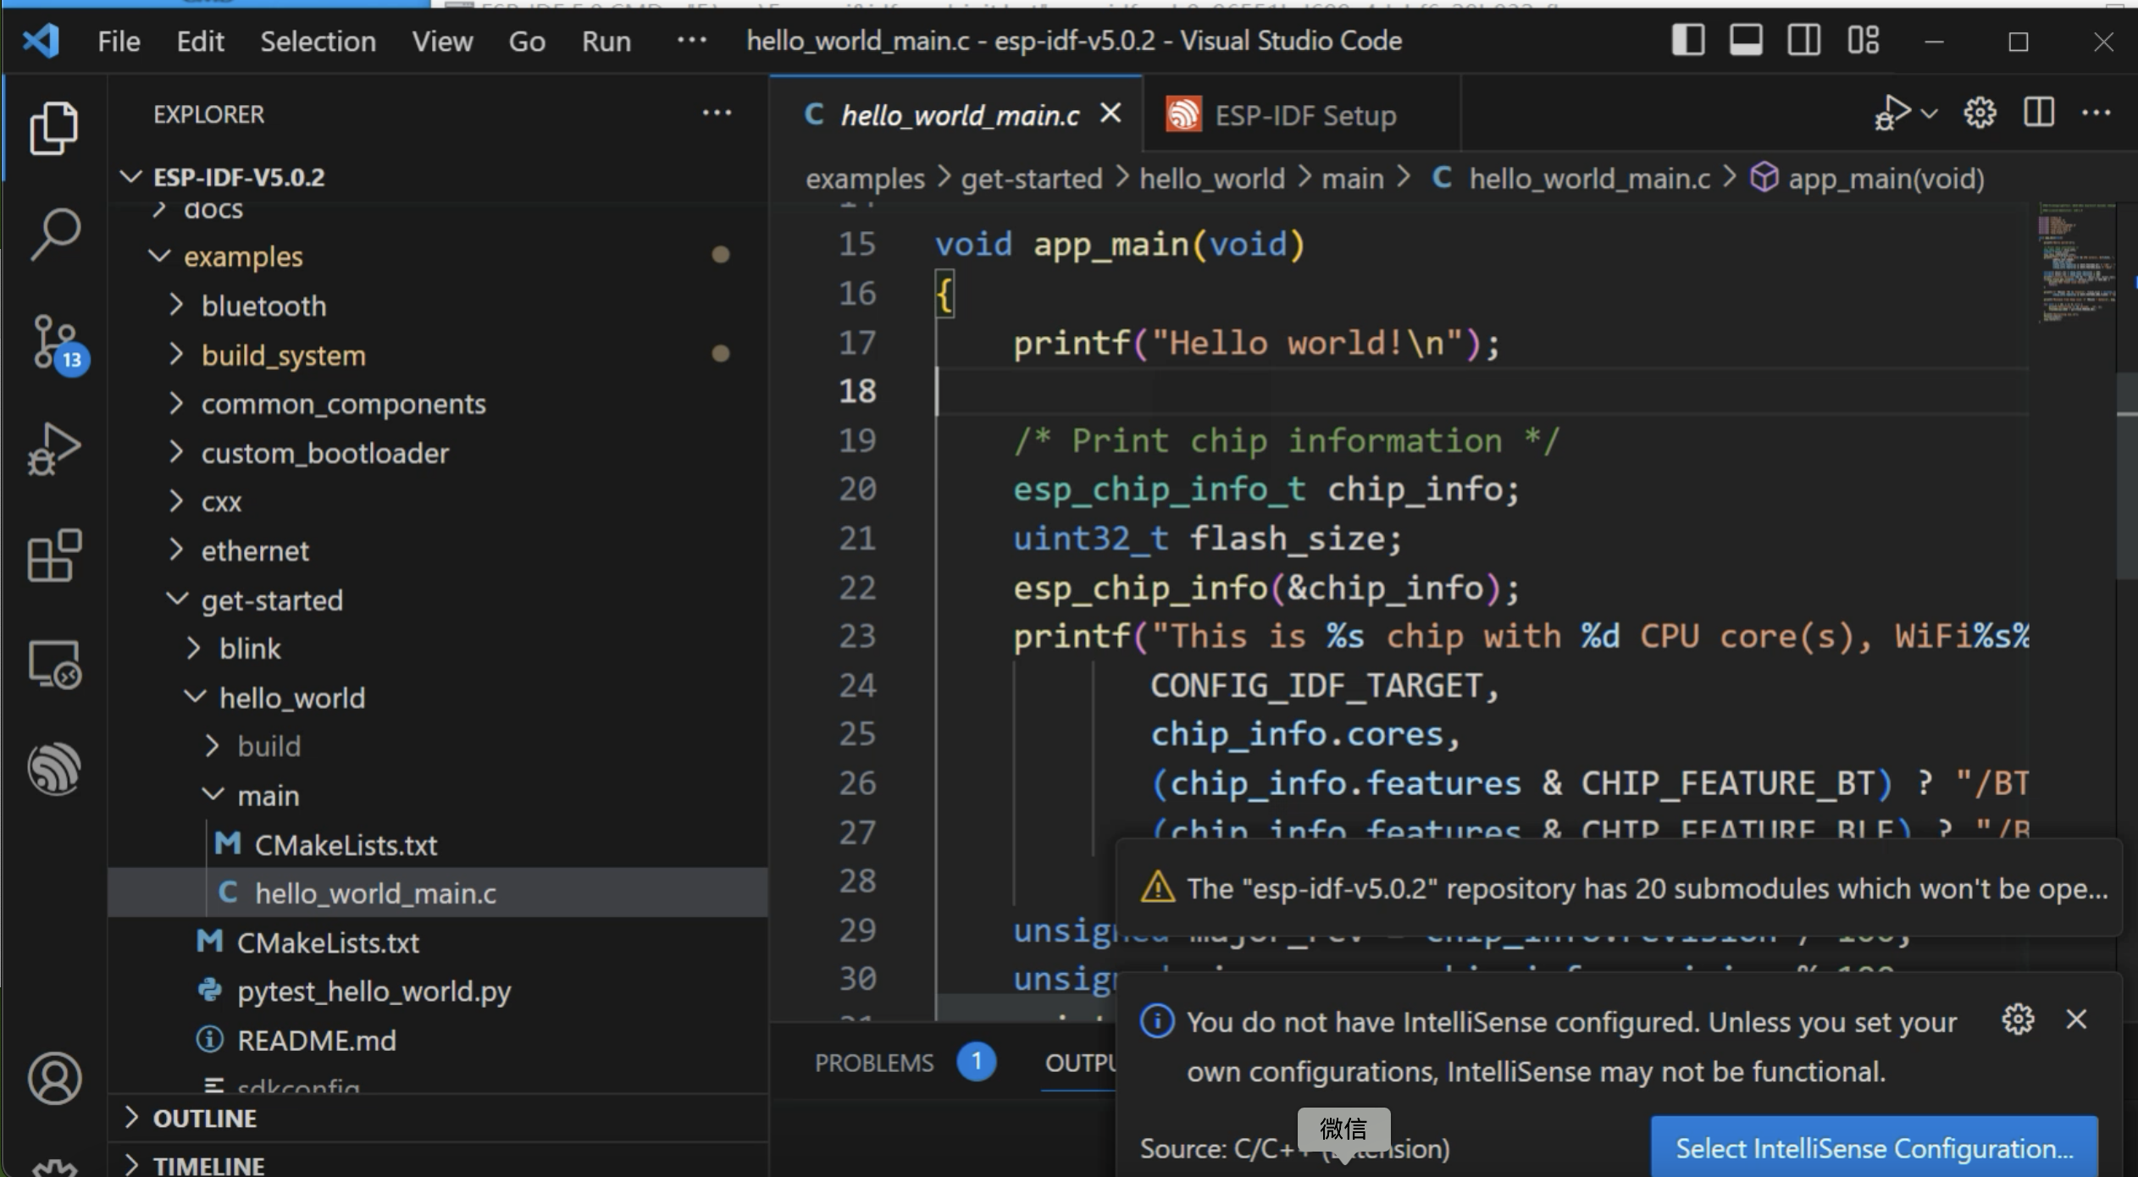Open notification settings gear on IntelliSense message
2138x1177 pixels.
click(x=2018, y=1019)
